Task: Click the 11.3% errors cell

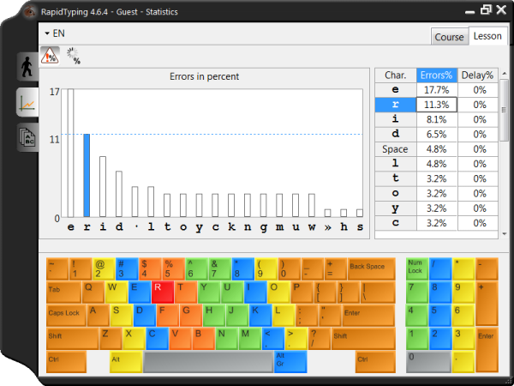Action: (437, 105)
